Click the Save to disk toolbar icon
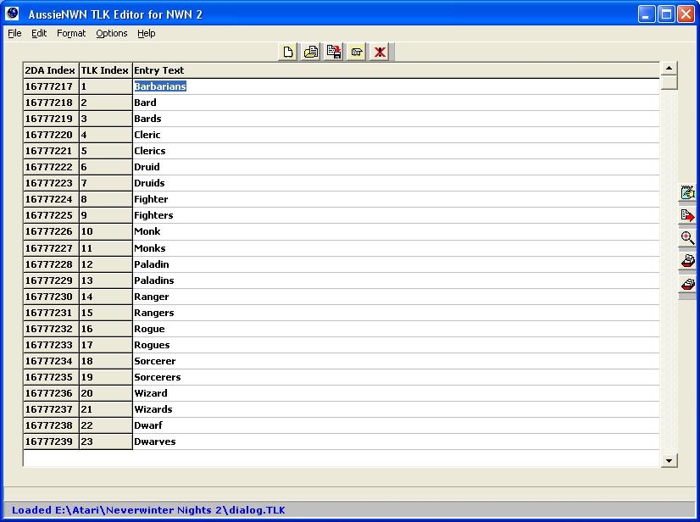 [x=334, y=53]
